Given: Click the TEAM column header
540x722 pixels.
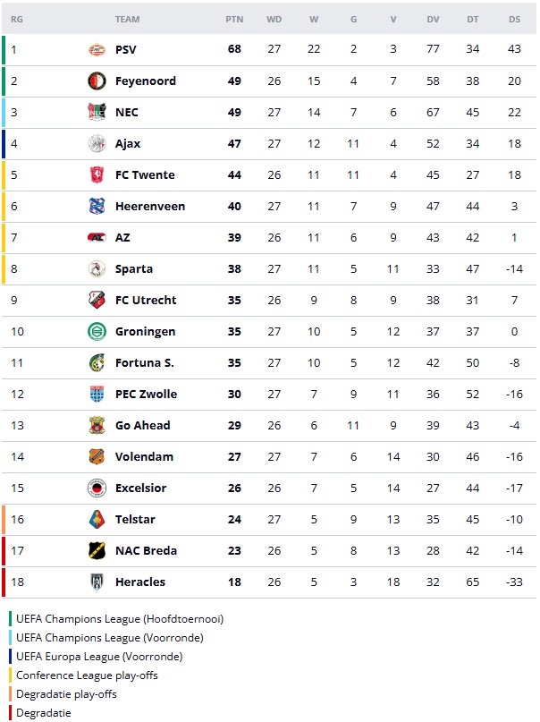Looking at the screenshot, I should (x=127, y=19).
